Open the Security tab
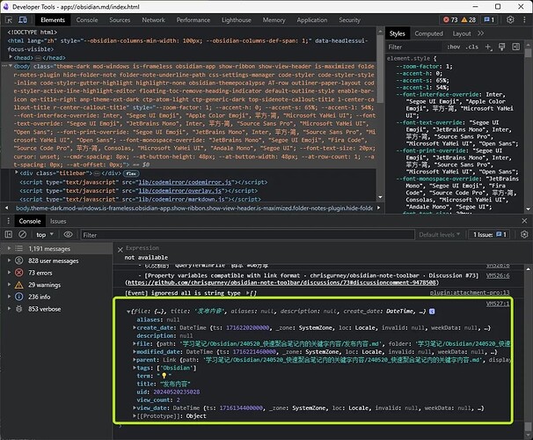 point(349,19)
